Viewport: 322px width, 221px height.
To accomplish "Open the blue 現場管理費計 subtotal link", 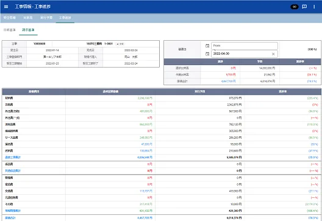I will [13, 211].
